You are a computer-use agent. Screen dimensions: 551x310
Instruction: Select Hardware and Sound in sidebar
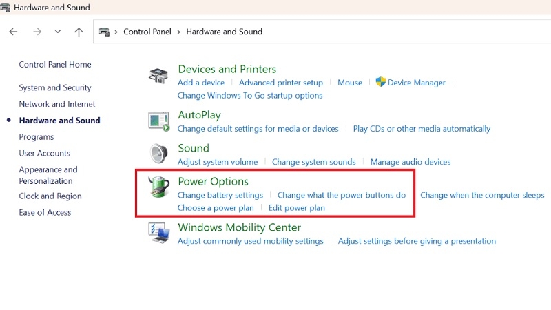(59, 120)
